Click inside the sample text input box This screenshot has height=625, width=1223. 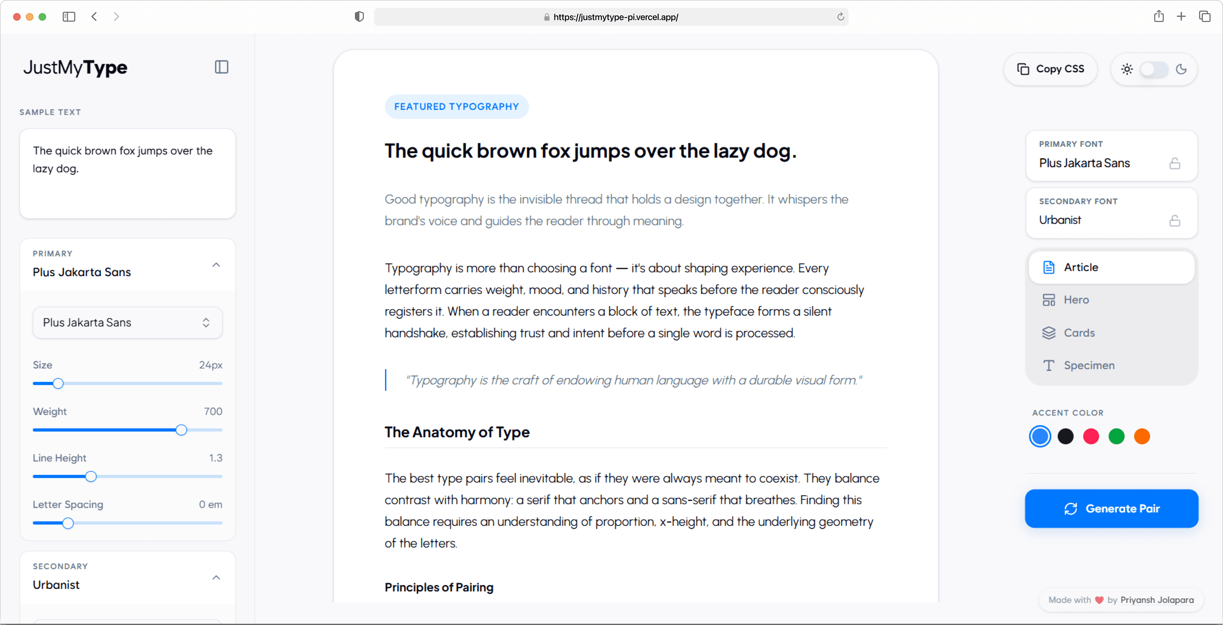pos(127,173)
